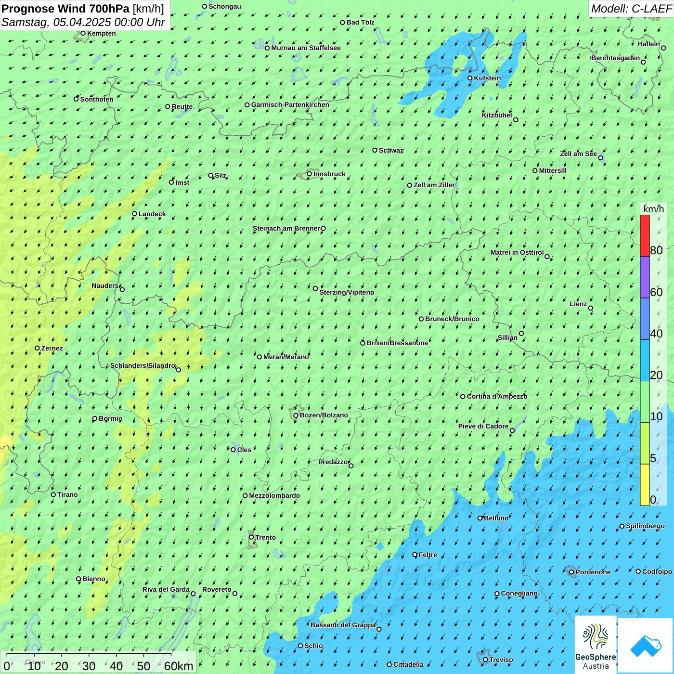The width and height of the screenshot is (674, 674).
Task: Click the blue cloud app icon
Action: (645, 646)
